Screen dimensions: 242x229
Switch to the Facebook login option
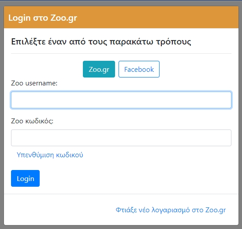(x=139, y=69)
